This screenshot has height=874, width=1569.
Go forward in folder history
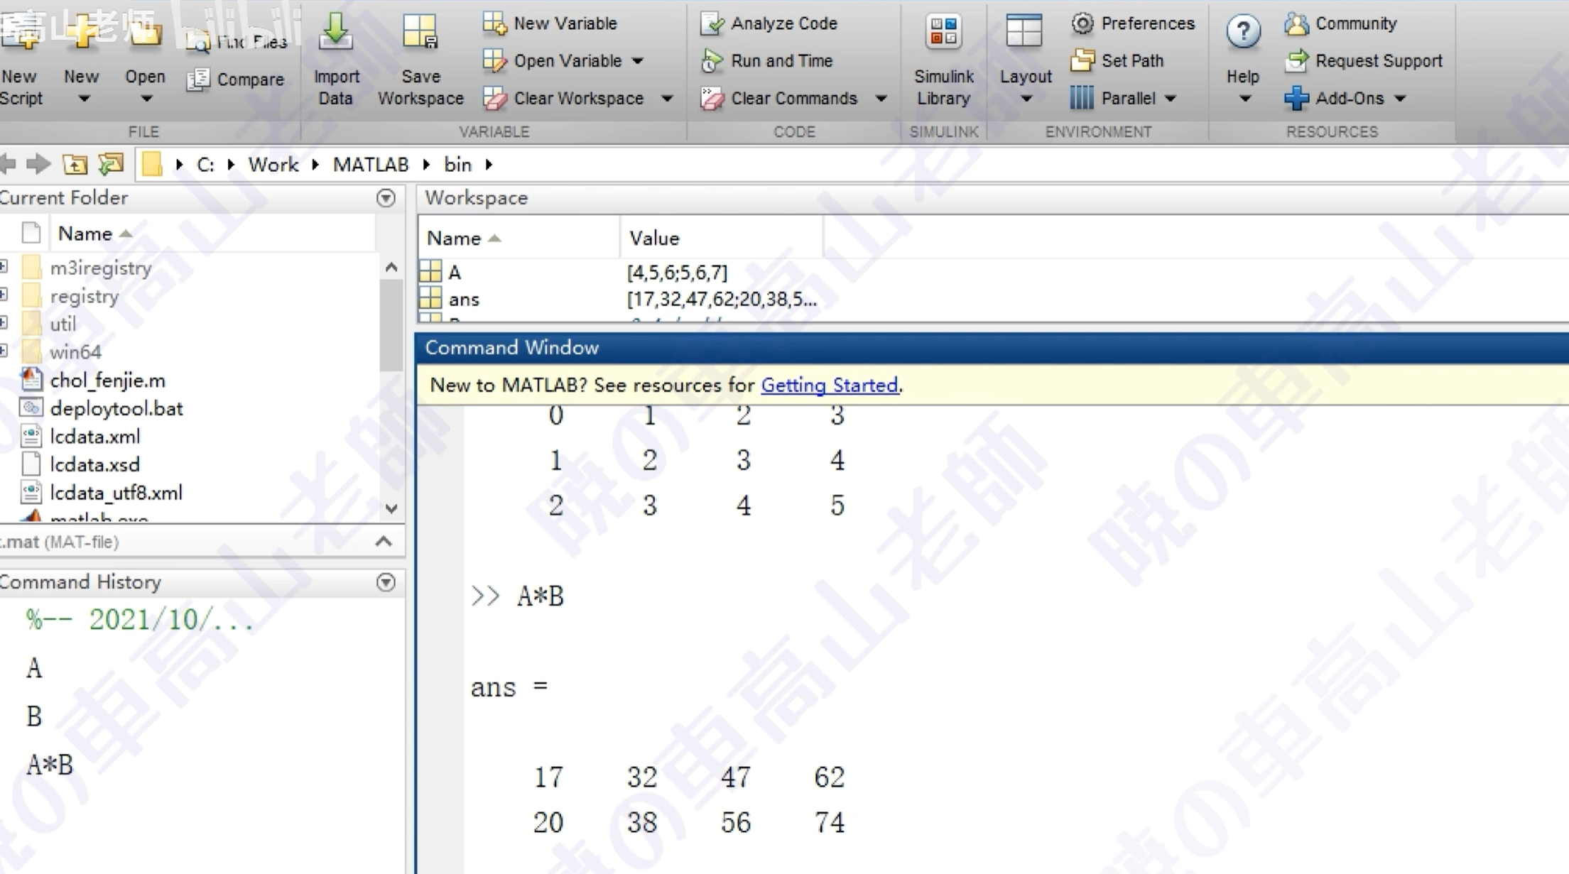point(38,165)
